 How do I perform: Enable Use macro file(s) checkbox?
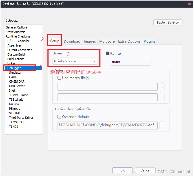(x=59, y=78)
